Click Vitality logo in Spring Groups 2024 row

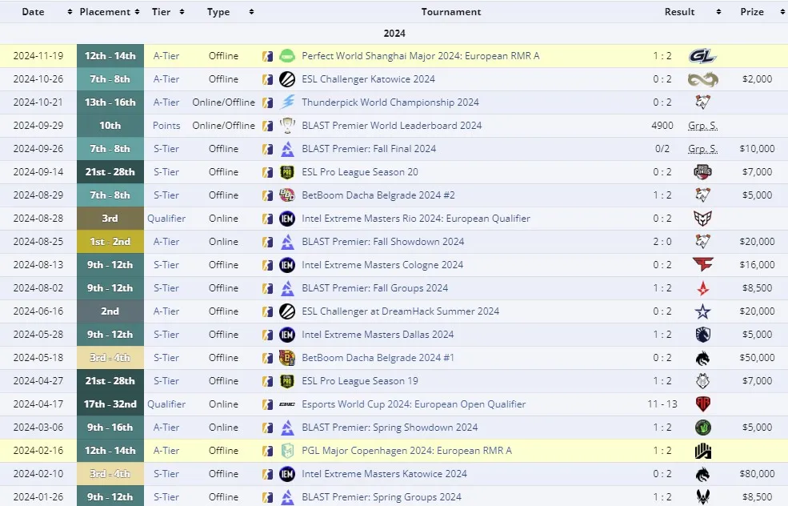702,497
